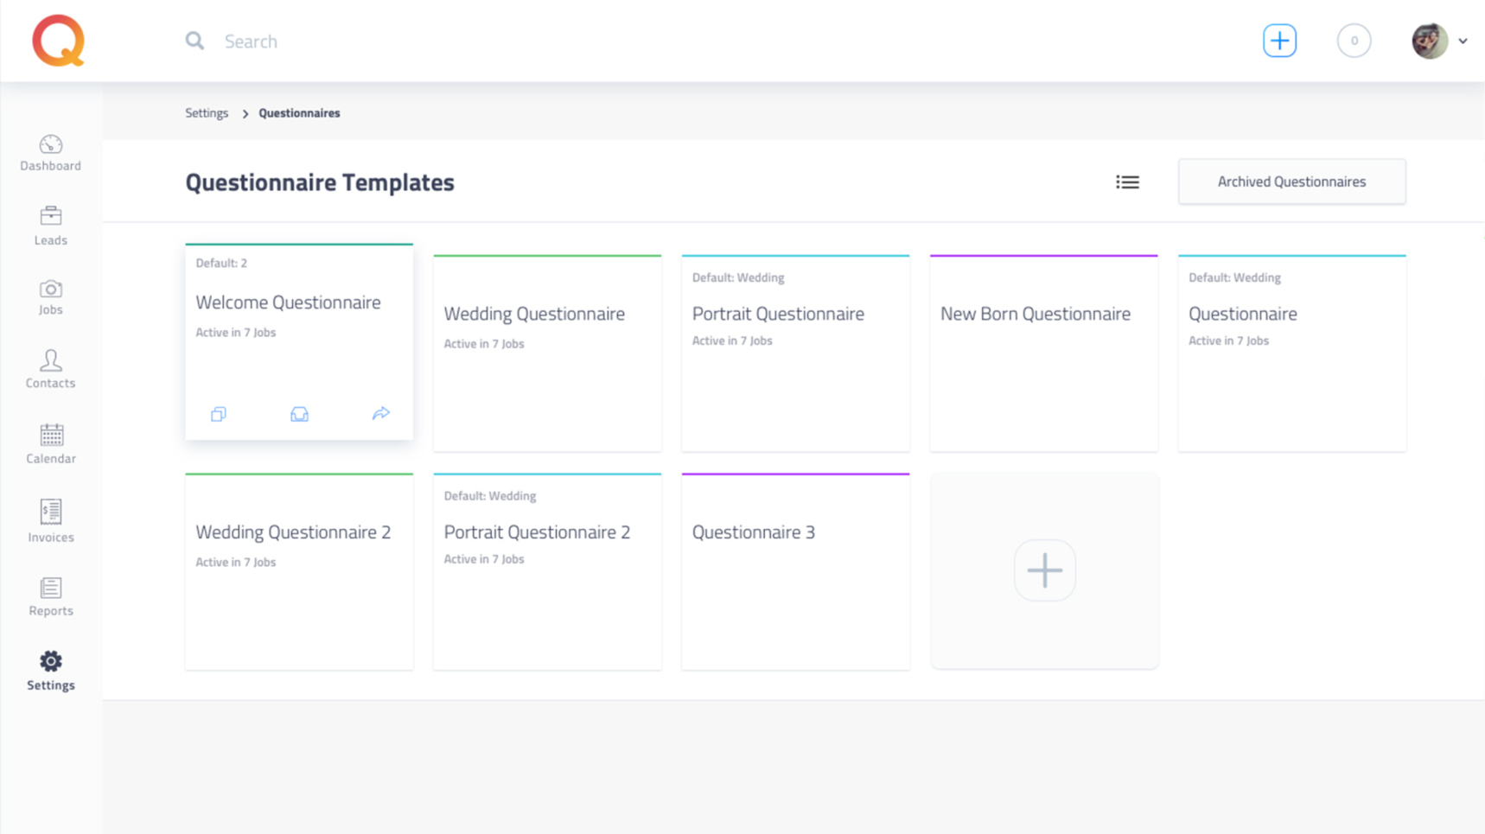Click the Settings breadcrumb link
This screenshot has height=834, width=1485.
coord(207,113)
